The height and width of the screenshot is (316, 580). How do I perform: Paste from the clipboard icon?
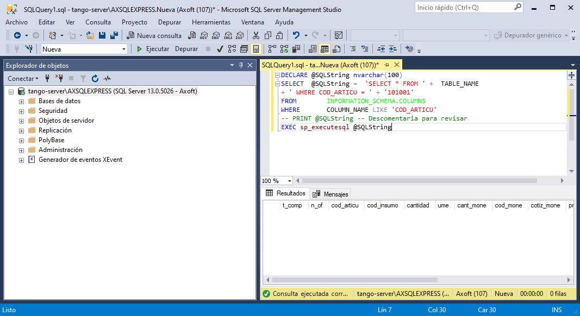coord(279,35)
